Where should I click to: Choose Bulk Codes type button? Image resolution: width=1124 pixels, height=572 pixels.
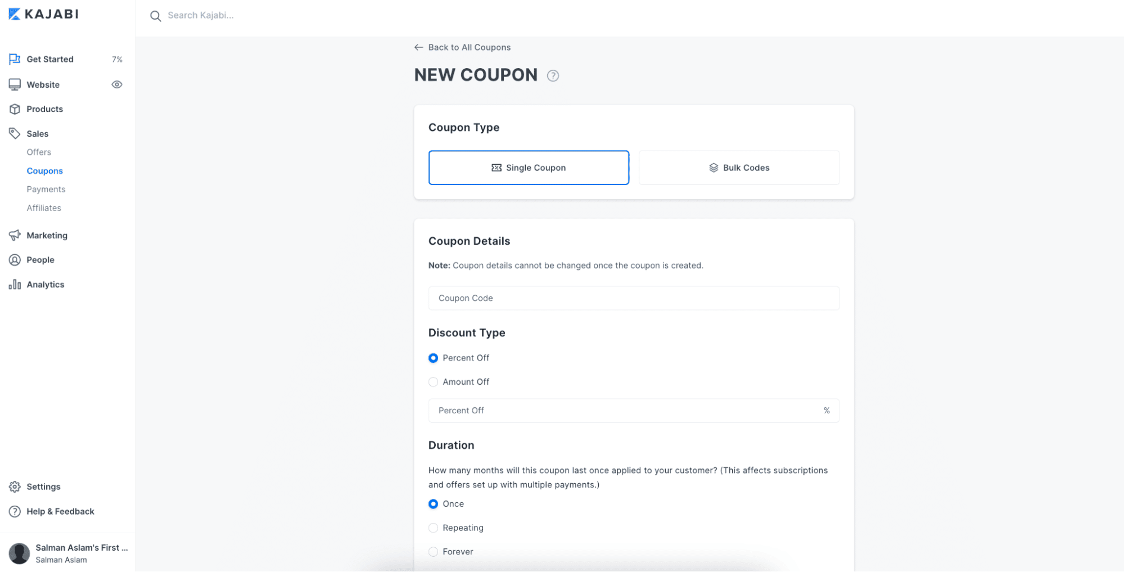point(739,168)
